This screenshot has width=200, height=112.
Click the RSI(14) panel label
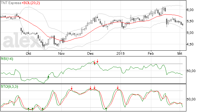click(x=7, y=59)
